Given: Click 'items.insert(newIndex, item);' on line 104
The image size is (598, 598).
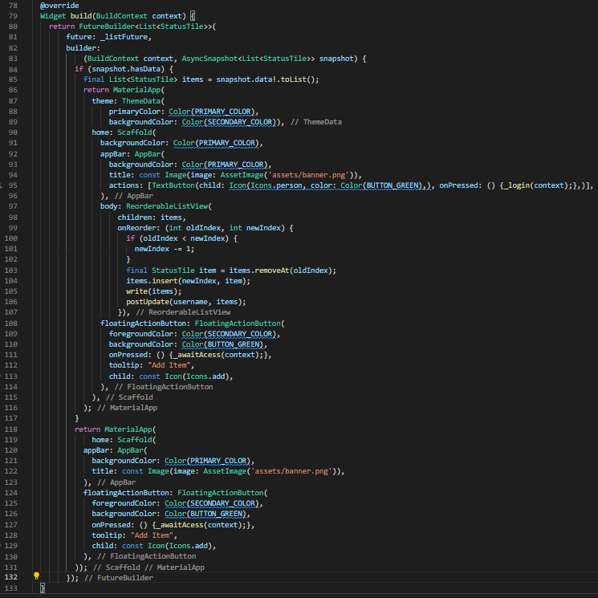Looking at the screenshot, I should [188, 281].
